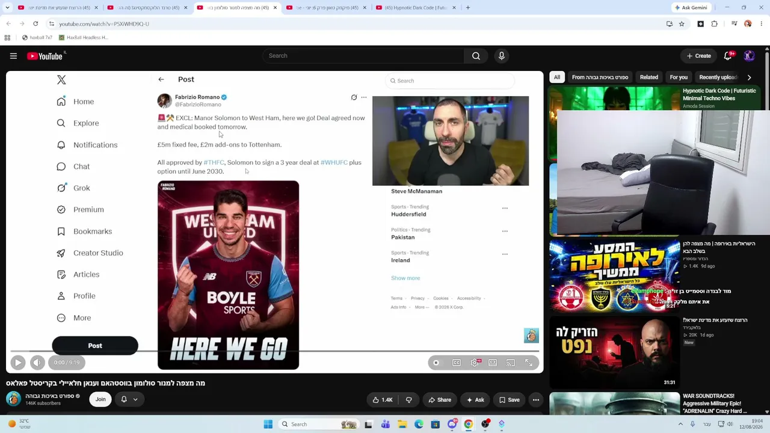Open the Chrome three-dot menu
Viewport: 770px width, 433px height.
click(762, 24)
